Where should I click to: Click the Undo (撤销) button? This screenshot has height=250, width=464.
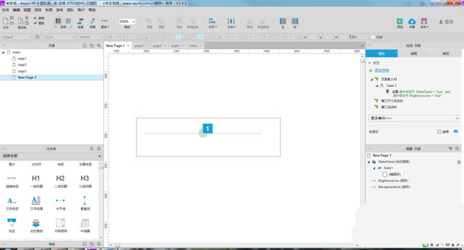39,19
